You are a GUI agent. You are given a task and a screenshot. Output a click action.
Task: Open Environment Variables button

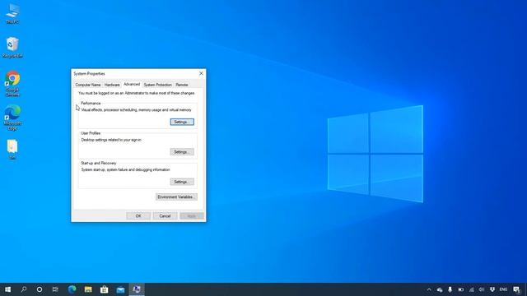(176, 197)
